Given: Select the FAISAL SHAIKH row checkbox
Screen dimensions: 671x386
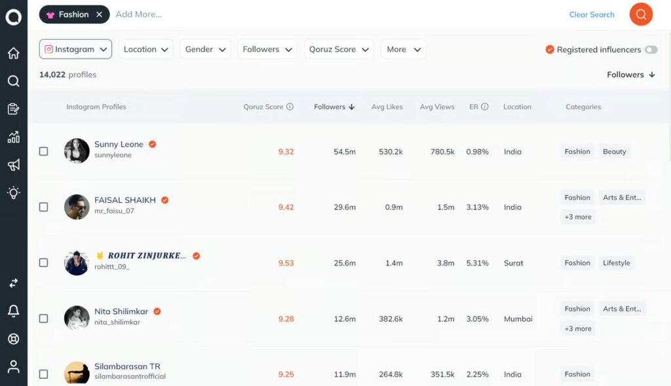Looking at the screenshot, I should (44, 207).
